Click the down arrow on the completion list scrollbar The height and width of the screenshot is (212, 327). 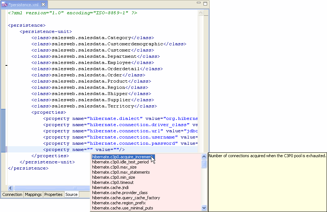click(x=204, y=208)
